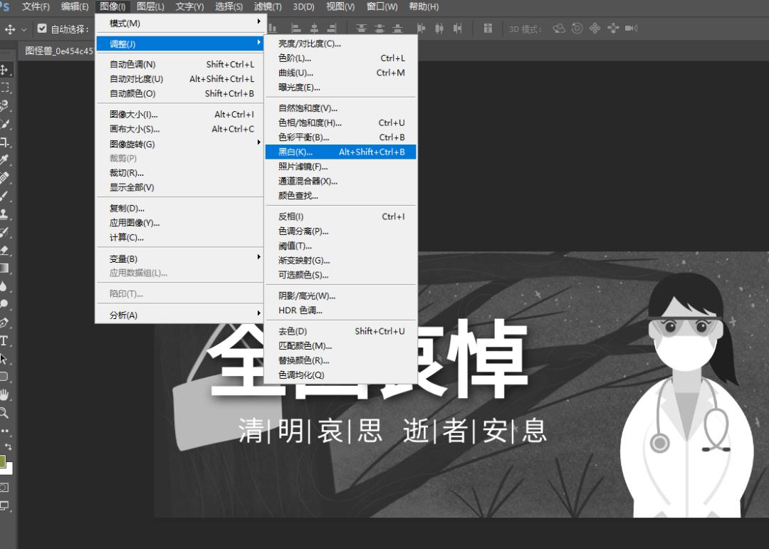Open the 滤镜 menu
The image size is (769, 549).
(x=267, y=6)
